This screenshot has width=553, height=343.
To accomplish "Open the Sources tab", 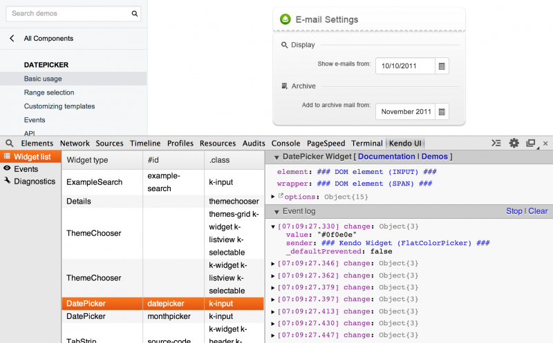I will coord(109,144).
